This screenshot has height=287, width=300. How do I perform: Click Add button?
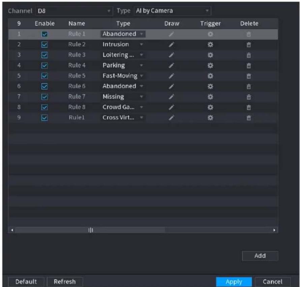point(260,256)
